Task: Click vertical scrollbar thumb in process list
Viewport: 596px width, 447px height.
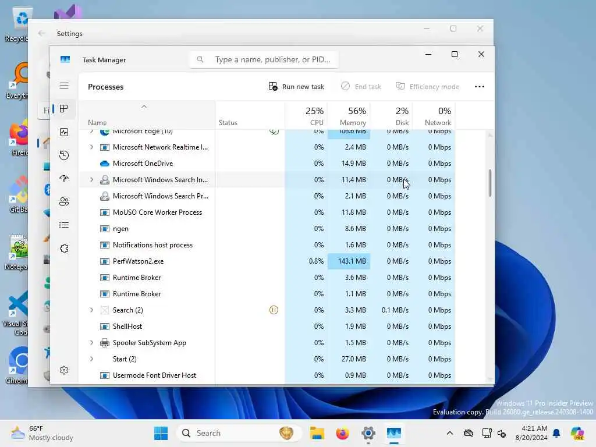Action: coord(490,183)
